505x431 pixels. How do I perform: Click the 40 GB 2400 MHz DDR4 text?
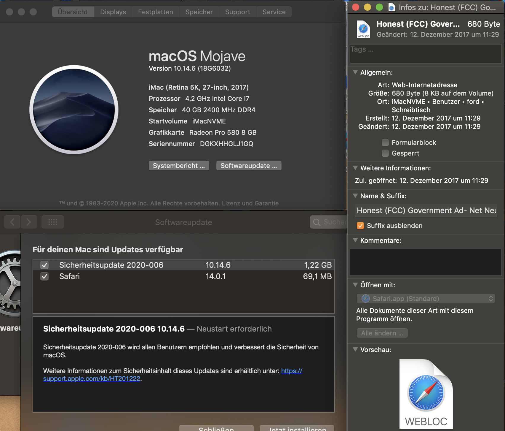click(x=218, y=110)
